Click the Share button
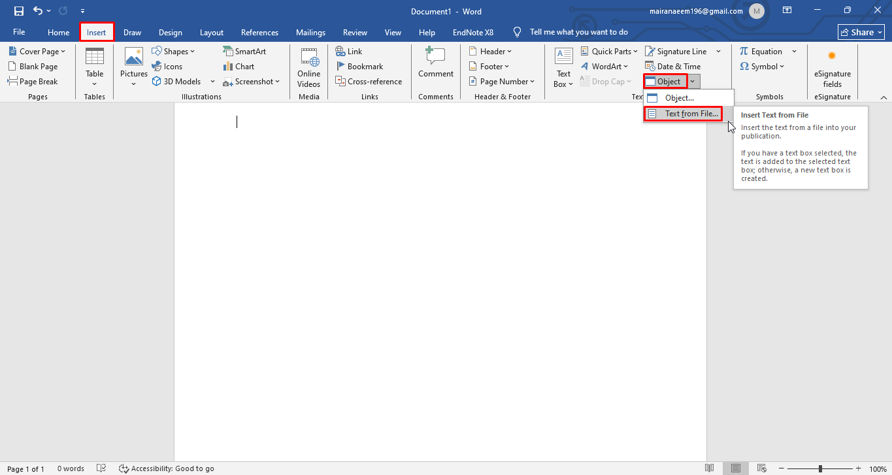 coord(861,32)
